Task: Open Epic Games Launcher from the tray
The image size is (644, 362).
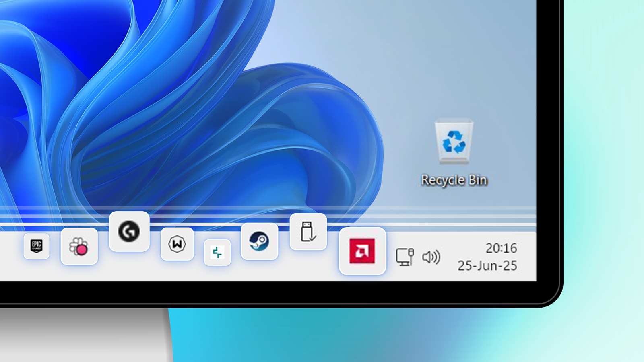Action: 36,247
